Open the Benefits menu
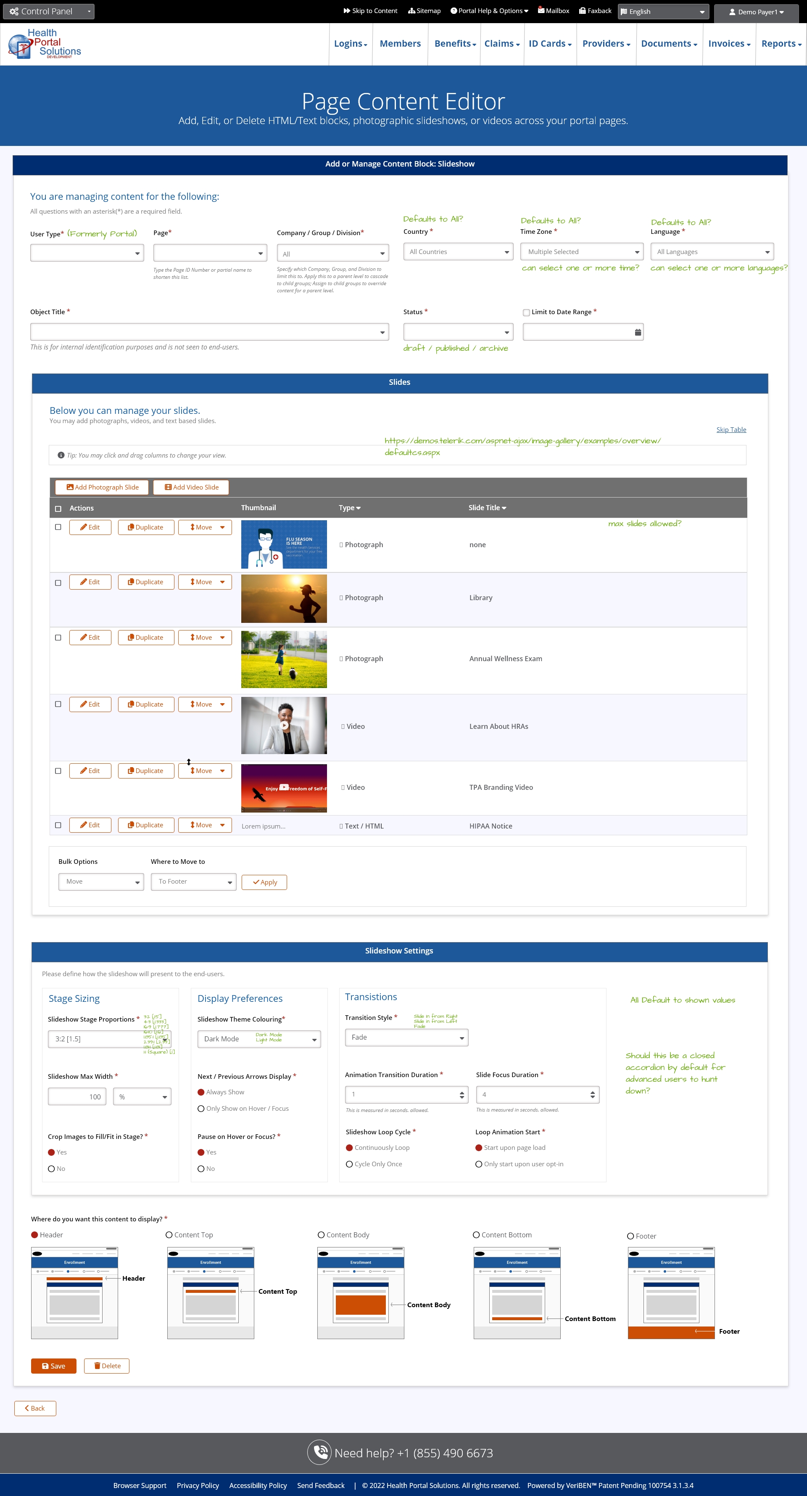Screen dimensions: 807x1496 pyautogui.click(x=455, y=44)
